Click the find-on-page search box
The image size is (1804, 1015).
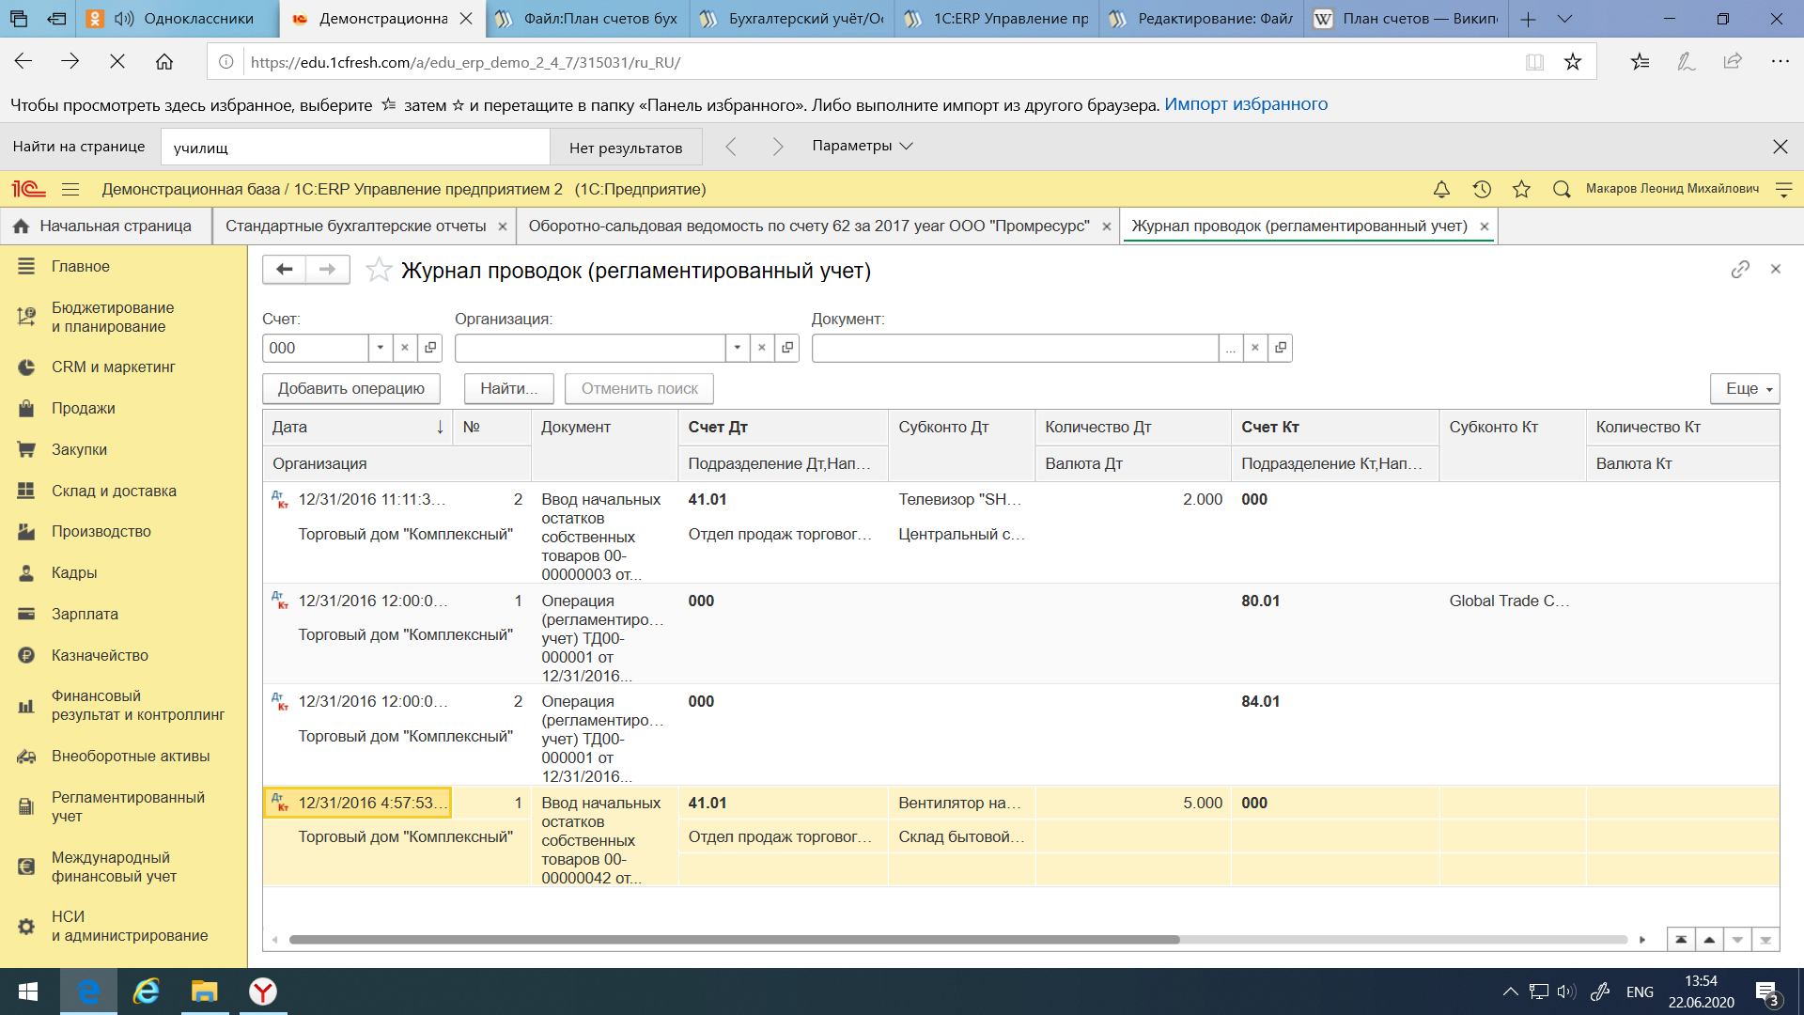pos(355,148)
